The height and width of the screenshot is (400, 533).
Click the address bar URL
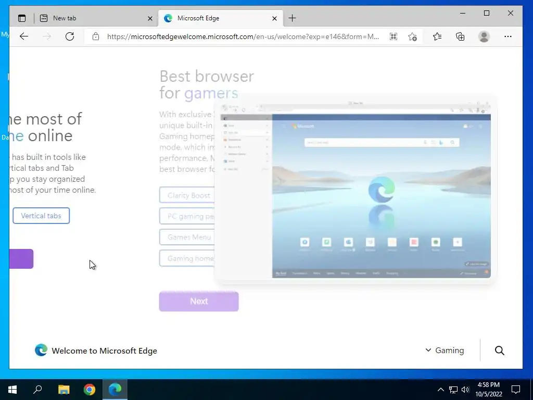[x=243, y=36]
